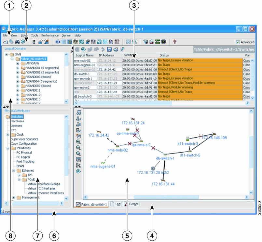Image resolution: width=262 pixels, height=242 pixels.
Task: Click the user with red badge toolbar icon
Action: (x=152, y=42)
